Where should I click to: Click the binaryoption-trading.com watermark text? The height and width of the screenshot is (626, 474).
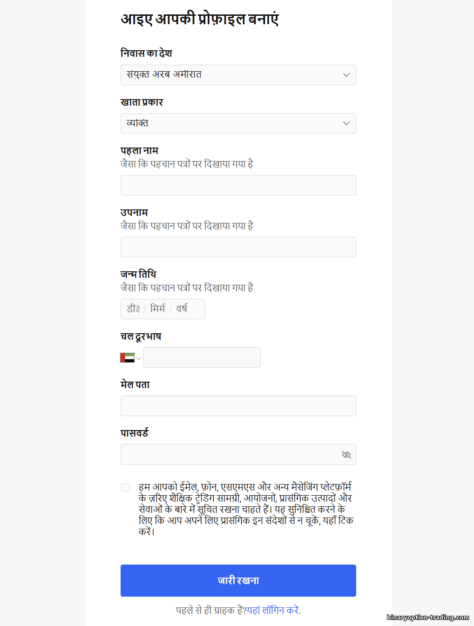[427, 618]
